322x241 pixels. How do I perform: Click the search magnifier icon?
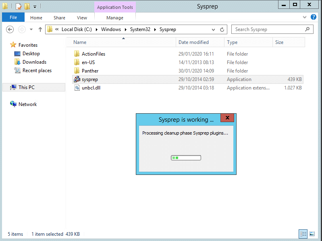307,29
